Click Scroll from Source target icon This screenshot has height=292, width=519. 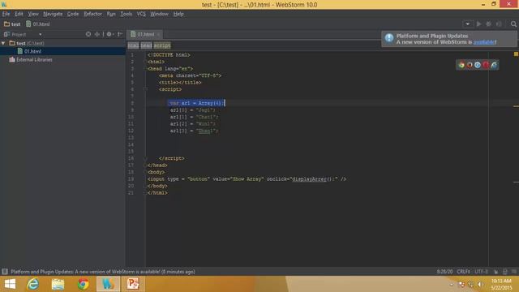point(88,34)
